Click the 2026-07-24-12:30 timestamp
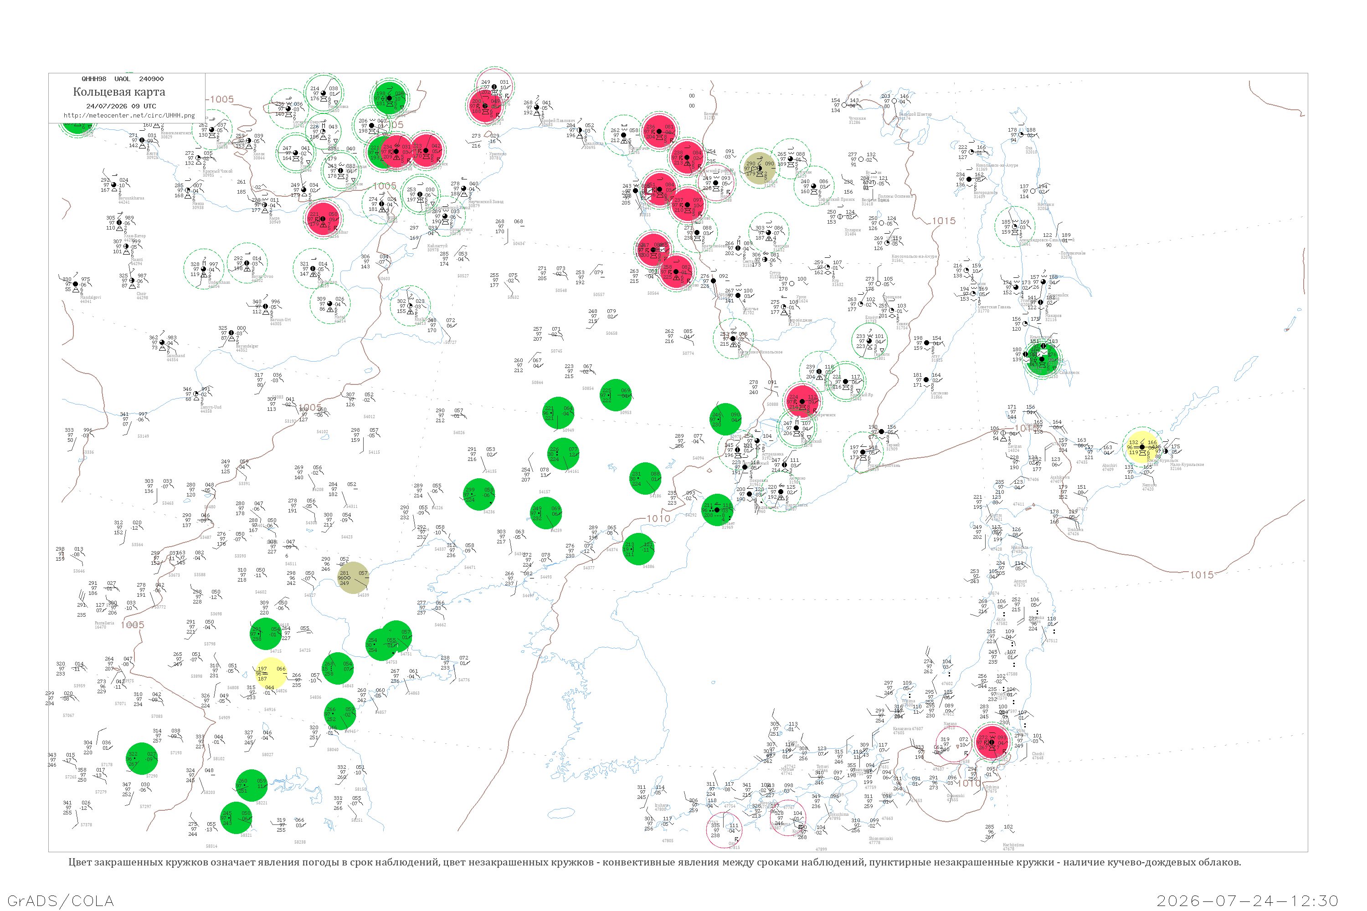The image size is (1367, 911). pos(1247,901)
